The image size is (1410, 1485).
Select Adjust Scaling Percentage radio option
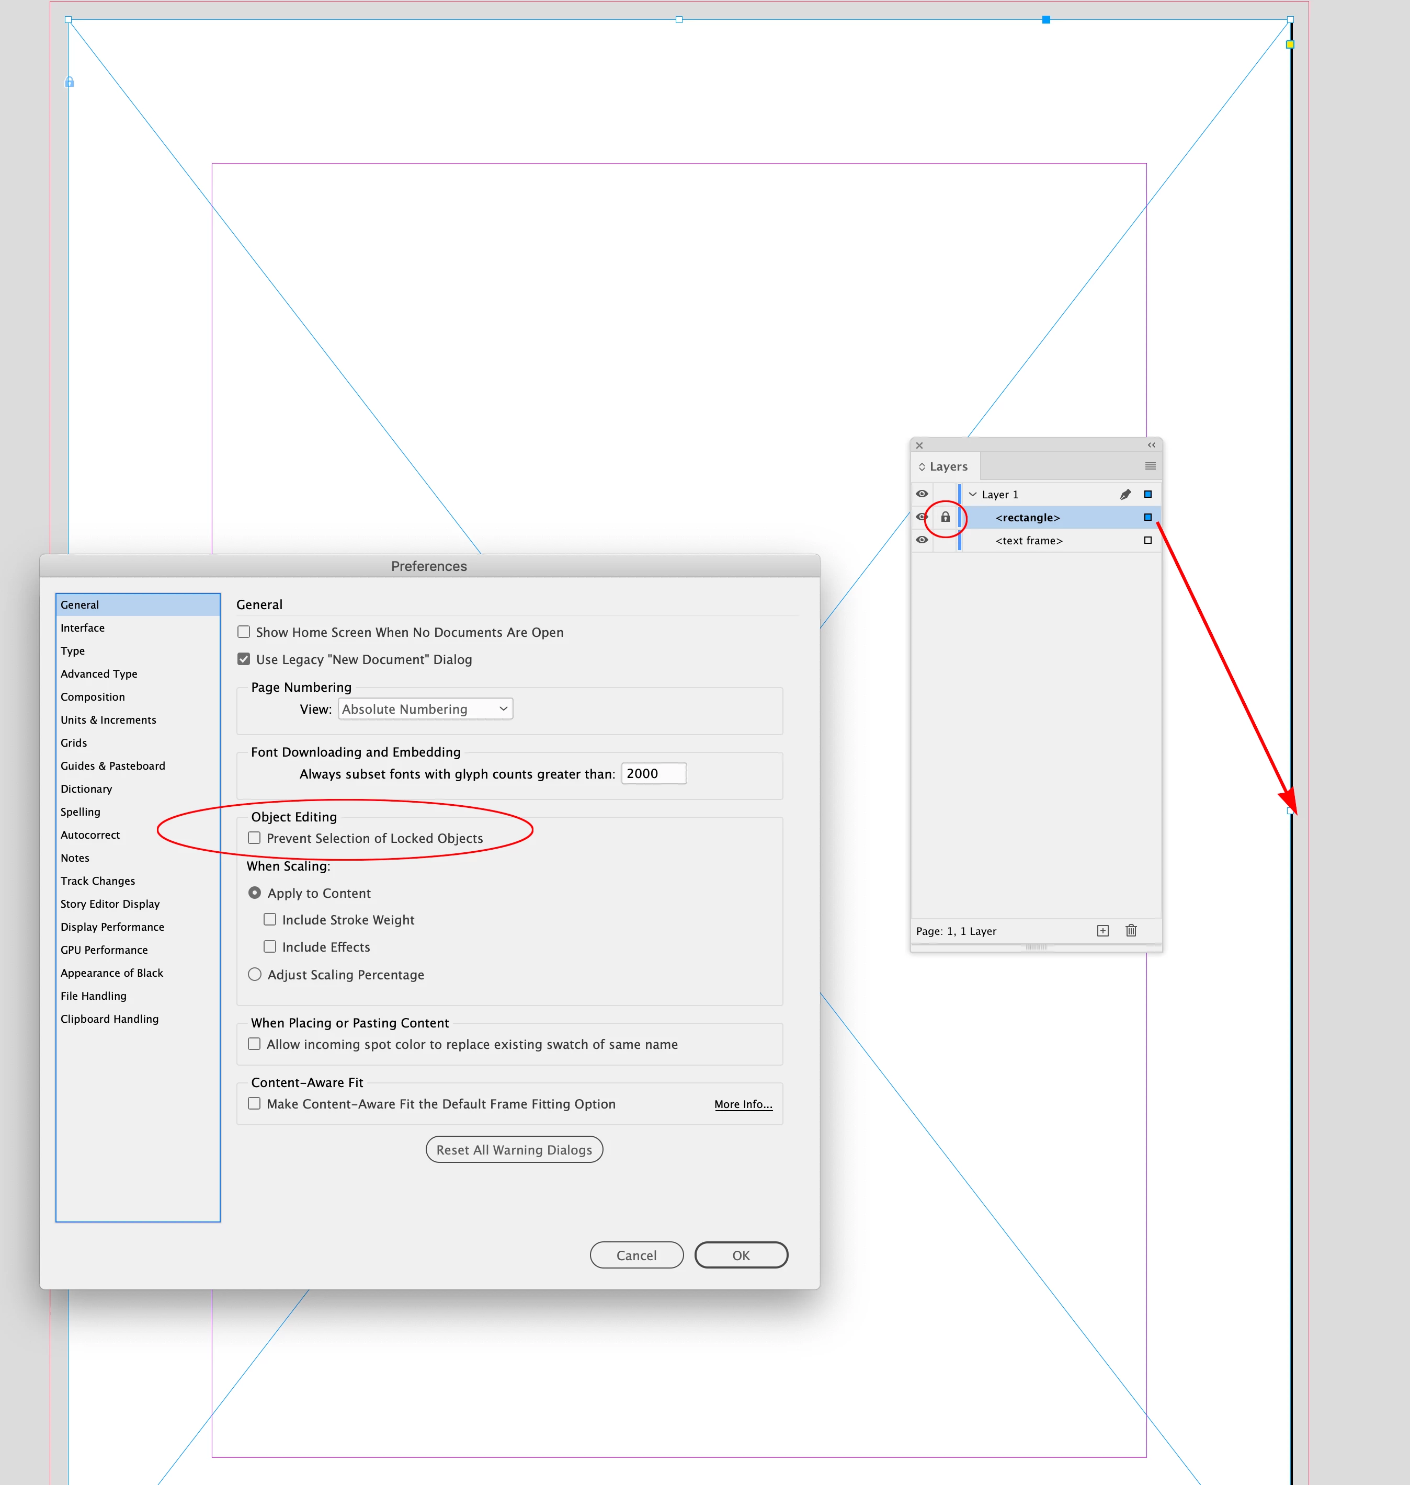(x=255, y=974)
